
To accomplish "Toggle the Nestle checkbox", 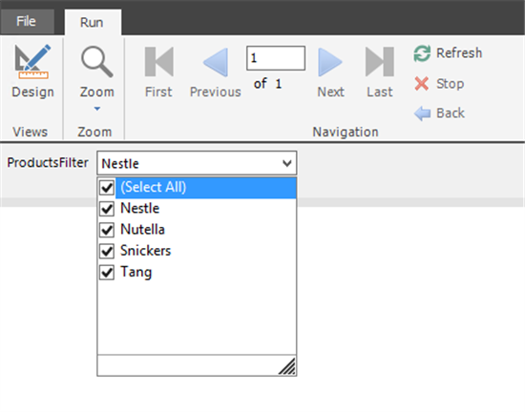I will pos(107,209).
